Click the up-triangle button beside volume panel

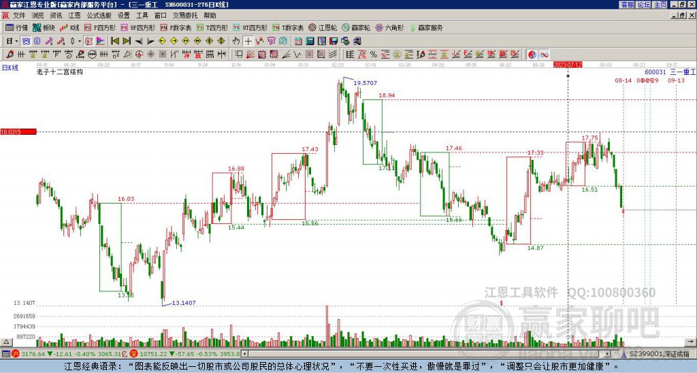point(6,342)
